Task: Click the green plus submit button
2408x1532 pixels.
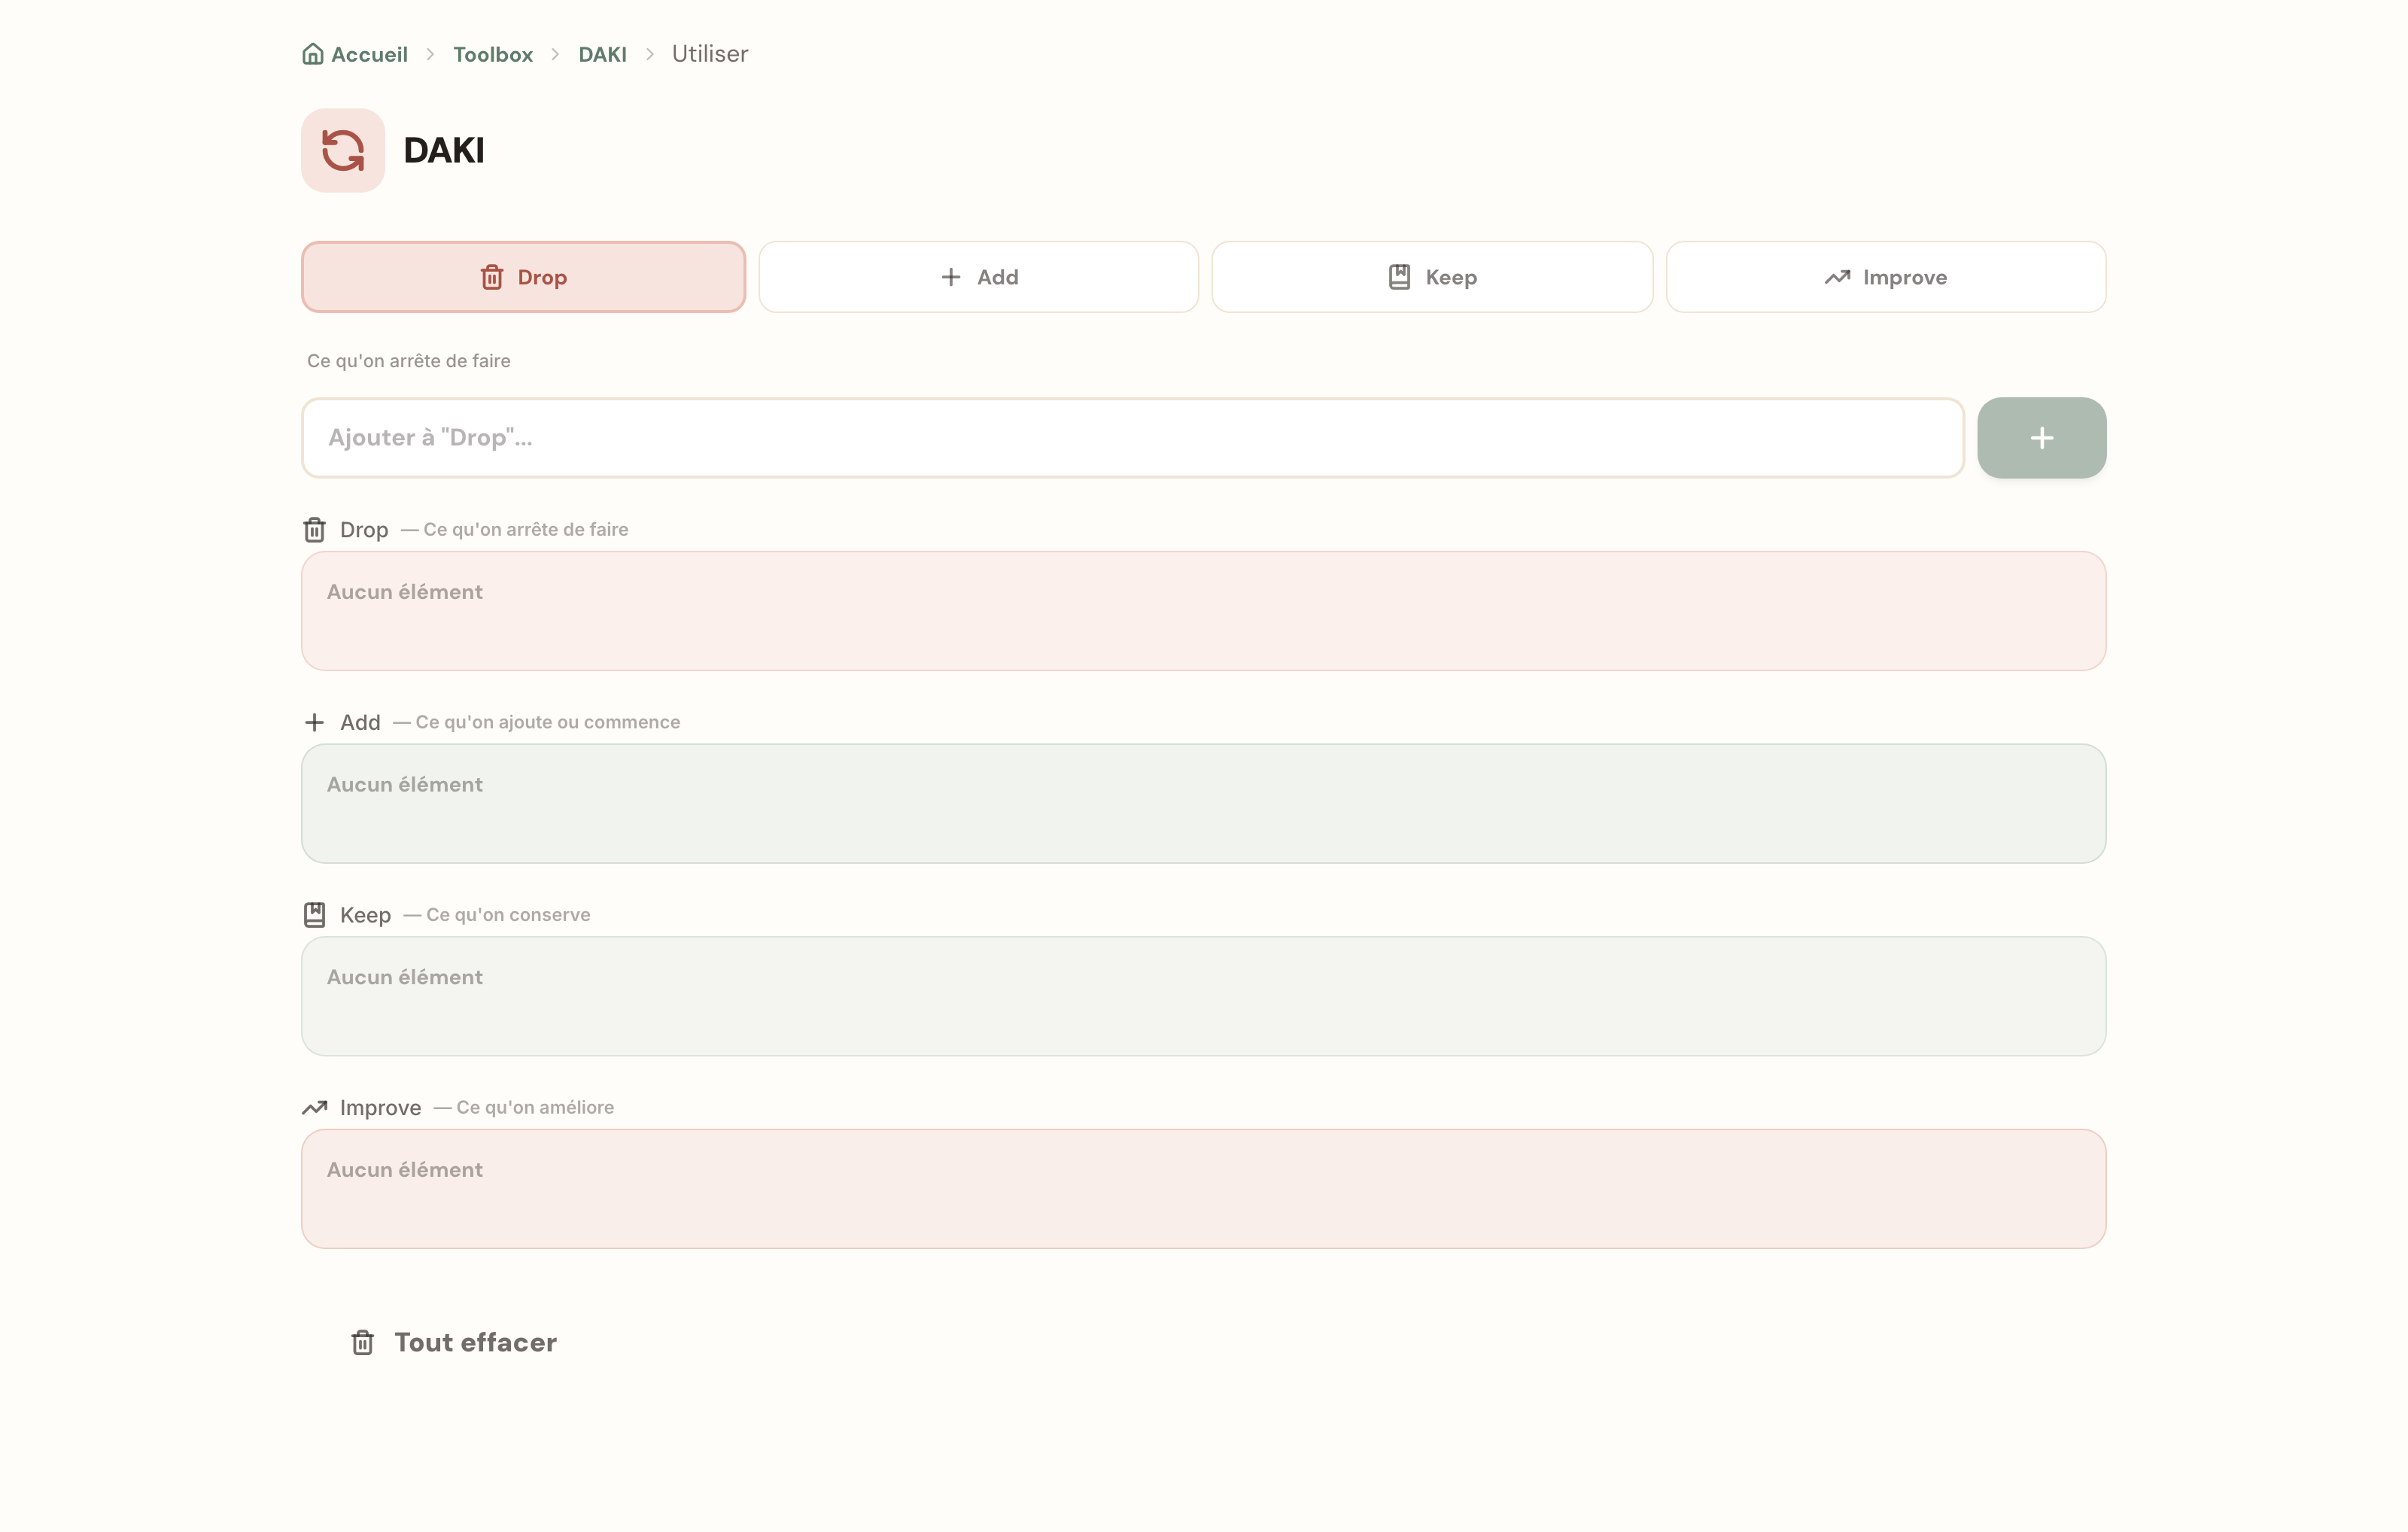Action: coord(2042,438)
